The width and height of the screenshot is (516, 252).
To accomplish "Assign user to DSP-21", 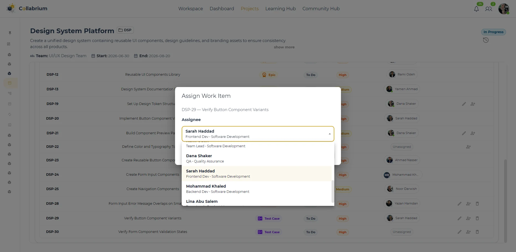I will 473,133.
